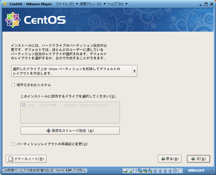216x175 pixels.
Task: Click the hard disk device icon in status bar
Action: (125, 171)
